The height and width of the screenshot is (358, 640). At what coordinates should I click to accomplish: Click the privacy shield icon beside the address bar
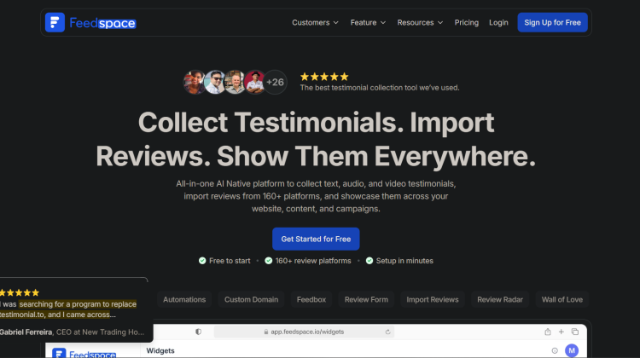click(x=198, y=332)
